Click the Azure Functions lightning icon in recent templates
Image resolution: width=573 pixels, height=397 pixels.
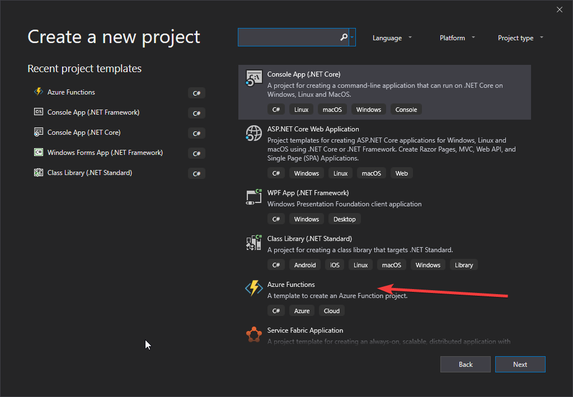39,92
